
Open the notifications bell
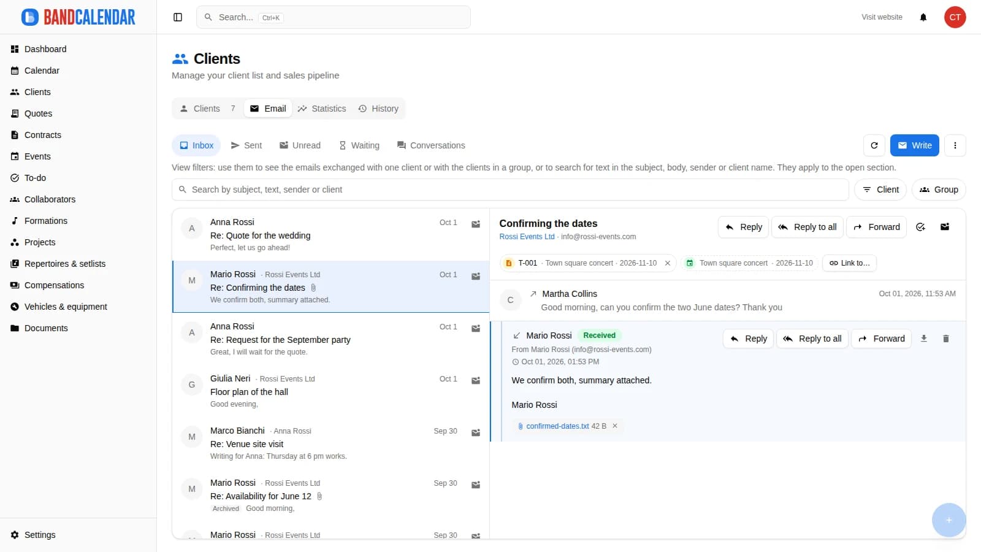tap(923, 17)
